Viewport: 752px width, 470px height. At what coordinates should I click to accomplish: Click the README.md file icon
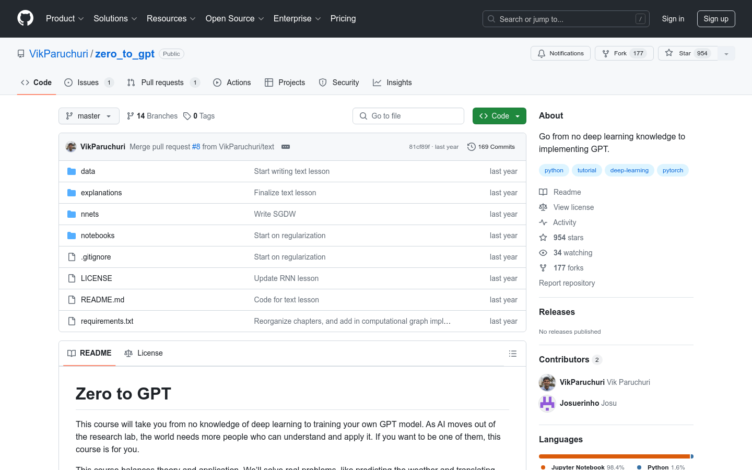point(72,300)
